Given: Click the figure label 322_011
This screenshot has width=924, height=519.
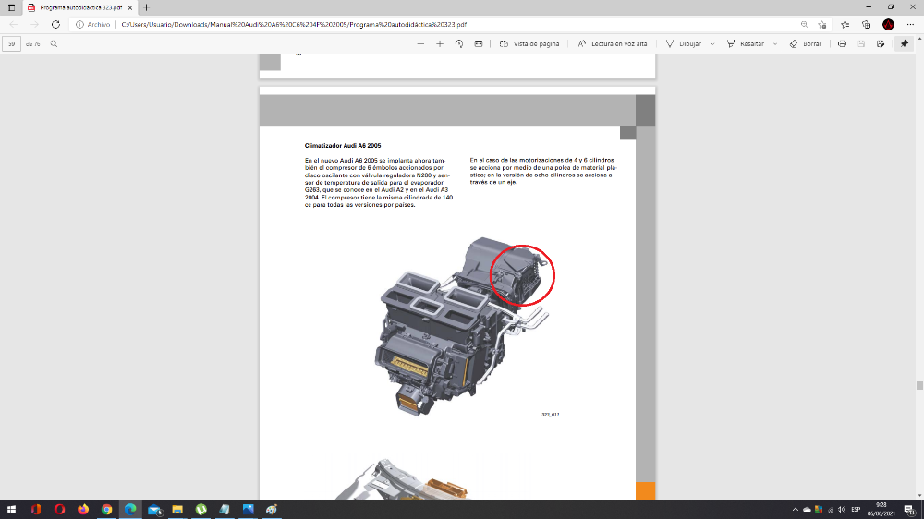Looking at the screenshot, I should [x=550, y=415].
